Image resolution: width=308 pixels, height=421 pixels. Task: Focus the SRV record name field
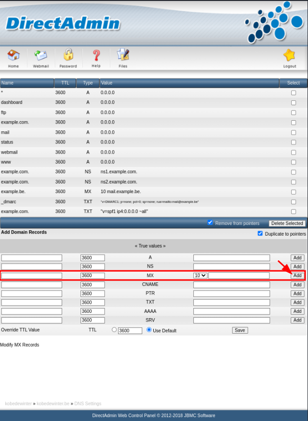tap(32, 320)
